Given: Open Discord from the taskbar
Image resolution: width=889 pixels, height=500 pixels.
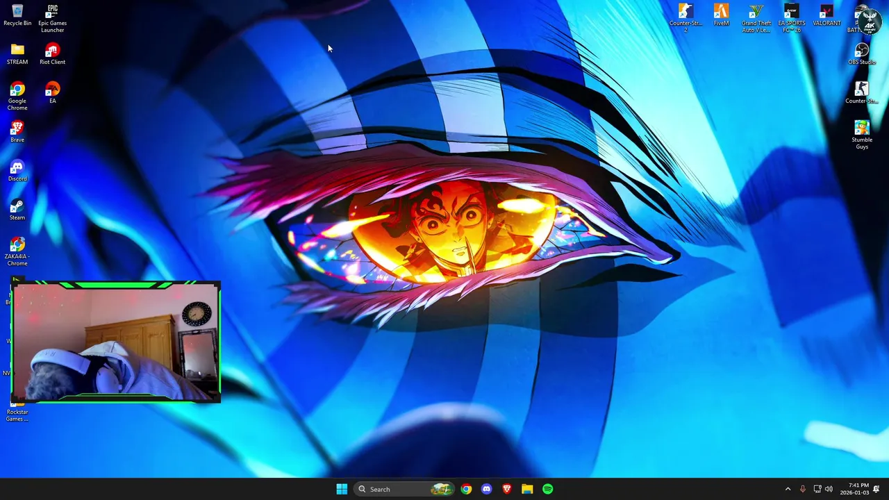Looking at the screenshot, I should click(x=486, y=489).
